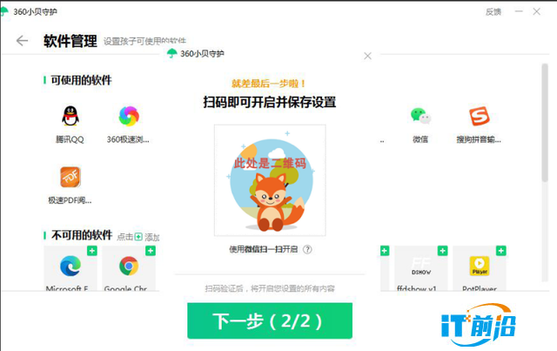Screen dimensions: 557x351
Task: Go back using the left arrow
Action: point(22,41)
